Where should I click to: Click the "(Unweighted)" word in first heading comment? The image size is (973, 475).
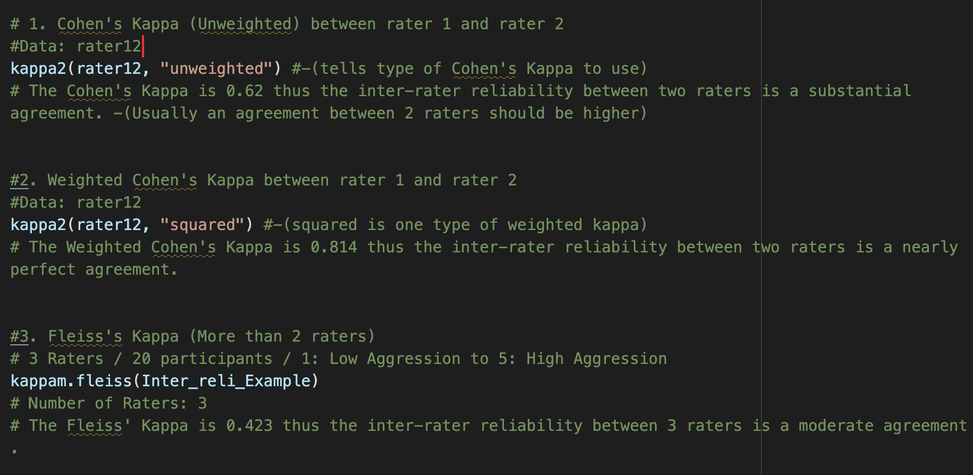tap(245, 24)
